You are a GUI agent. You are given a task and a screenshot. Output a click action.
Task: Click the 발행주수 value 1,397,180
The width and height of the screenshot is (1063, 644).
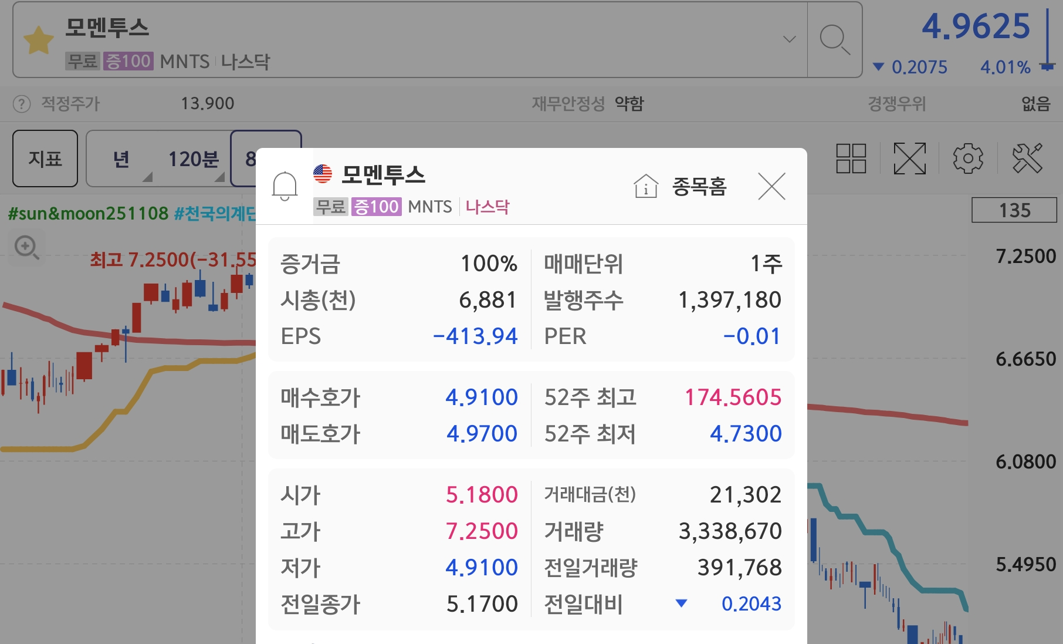[730, 300]
